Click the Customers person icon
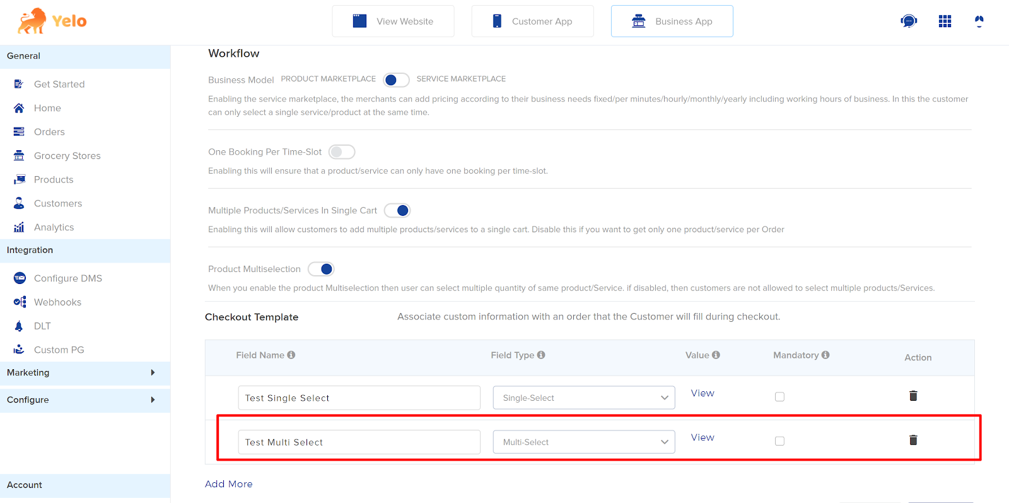 tap(19, 203)
